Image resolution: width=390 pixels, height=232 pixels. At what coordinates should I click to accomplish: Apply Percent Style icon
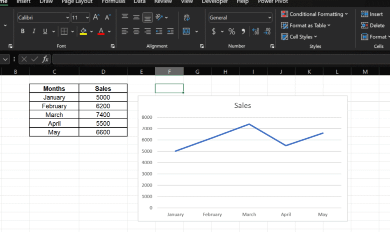[x=231, y=31]
